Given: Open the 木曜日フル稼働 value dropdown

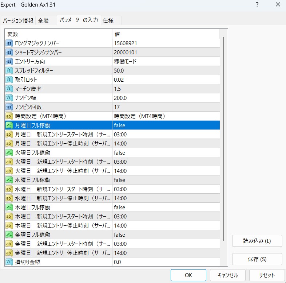Looking at the screenshot, I should [x=166, y=208].
